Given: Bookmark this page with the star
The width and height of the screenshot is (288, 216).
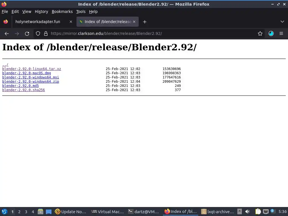Looking at the screenshot, I should pos(260,34).
